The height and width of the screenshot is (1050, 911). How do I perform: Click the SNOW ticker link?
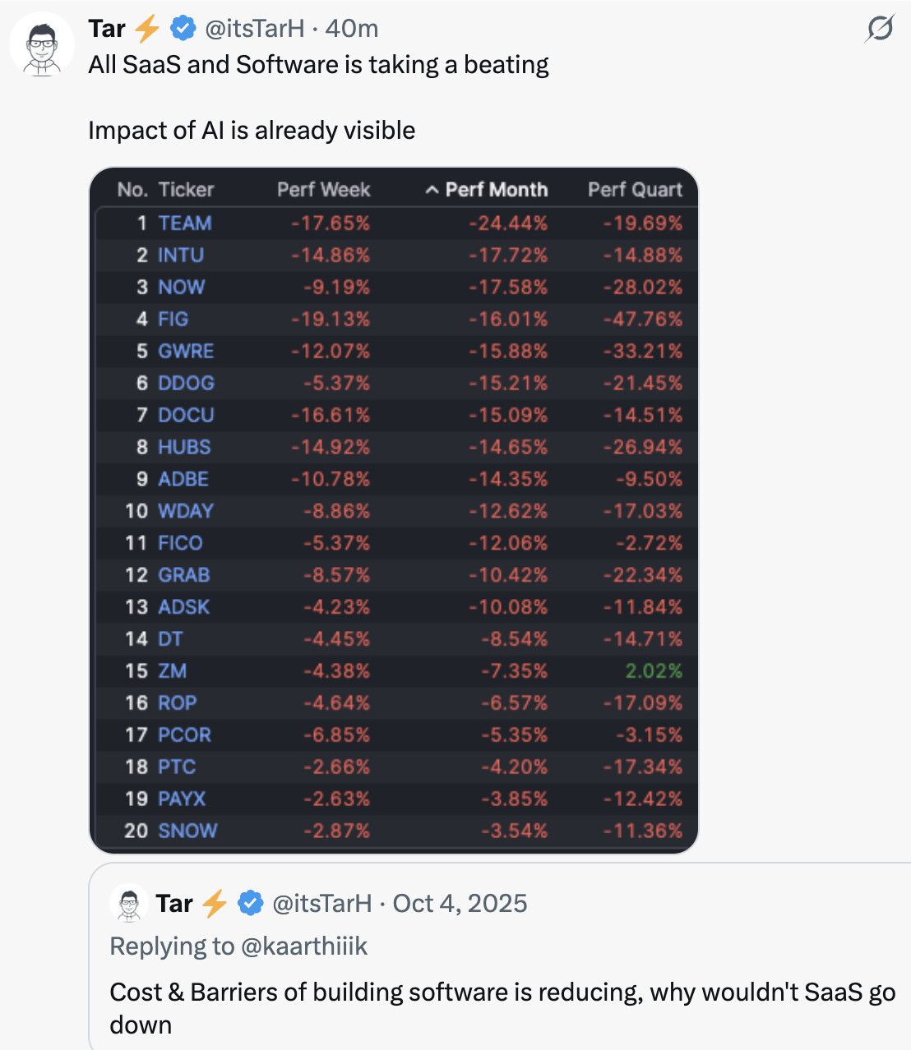(x=187, y=831)
